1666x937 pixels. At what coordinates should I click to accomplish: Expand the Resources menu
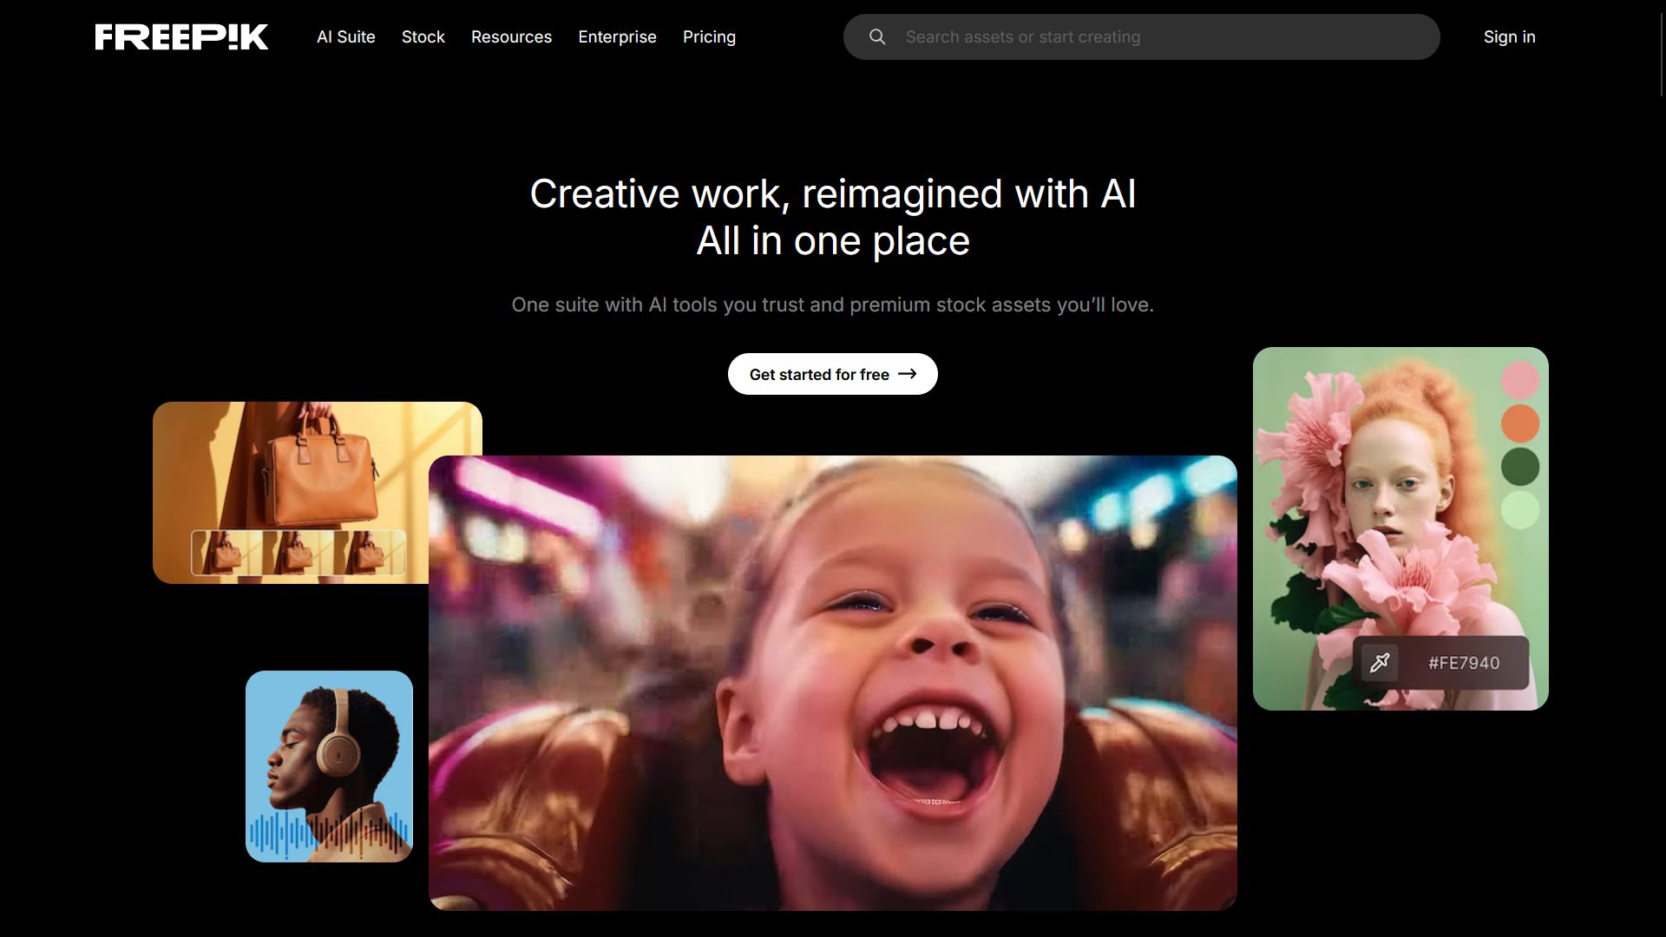(x=511, y=36)
